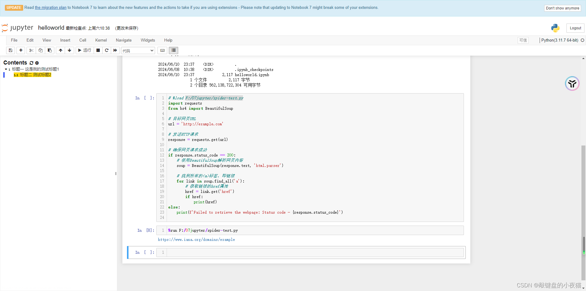Open the Widgets menu
This screenshot has width=586, height=291.
(148, 40)
